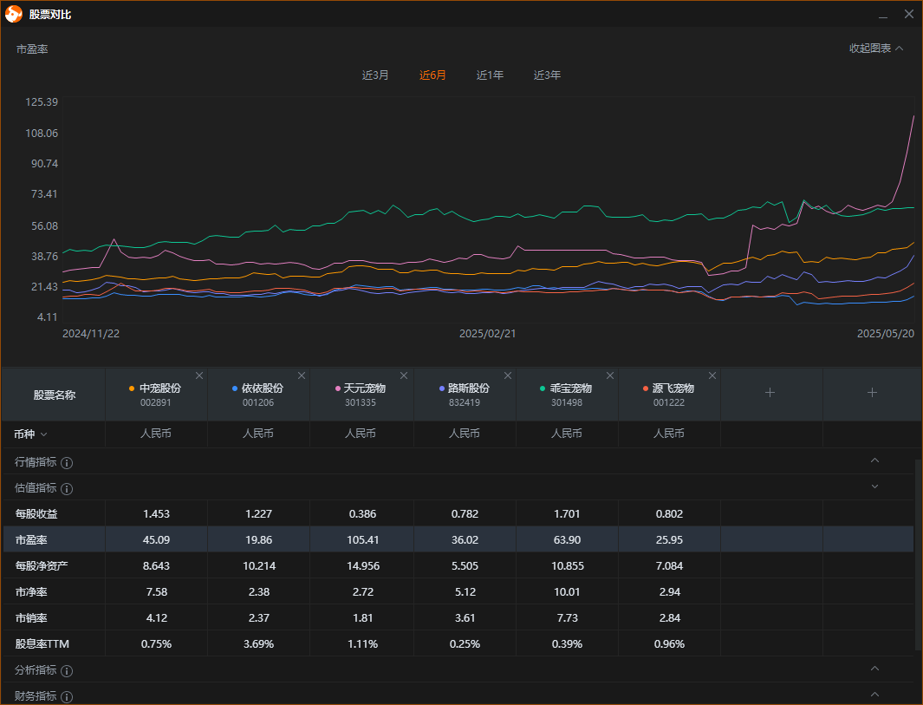The height and width of the screenshot is (705, 923).
Task: Select the 近1年 time range
Action: coord(490,75)
